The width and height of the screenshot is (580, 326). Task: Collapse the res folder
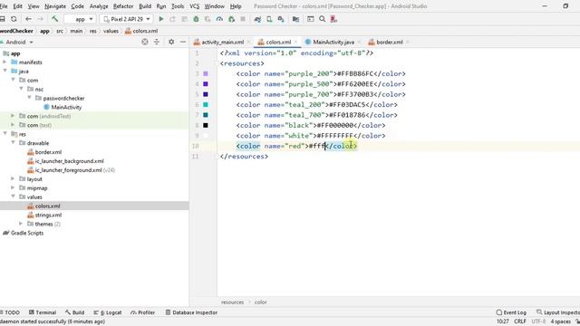[5, 134]
